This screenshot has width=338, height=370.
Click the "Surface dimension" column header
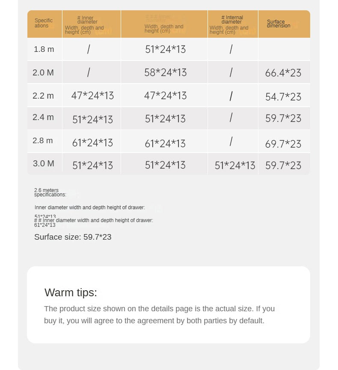click(279, 24)
